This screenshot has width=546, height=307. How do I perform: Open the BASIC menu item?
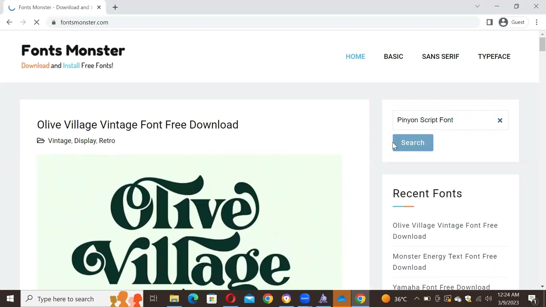pos(393,56)
